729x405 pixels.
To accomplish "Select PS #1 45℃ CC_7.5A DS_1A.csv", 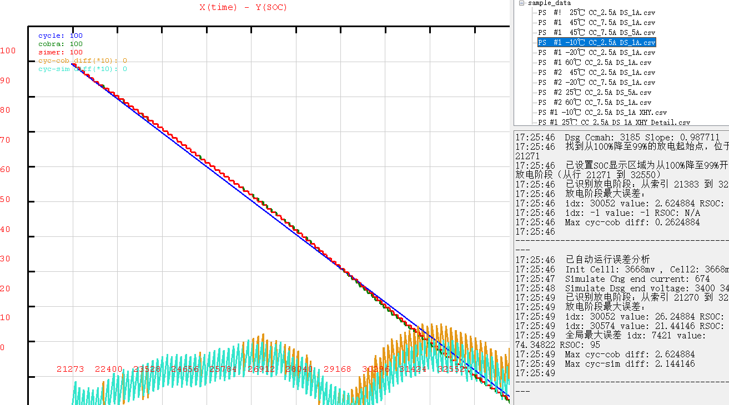I will point(597,22).
